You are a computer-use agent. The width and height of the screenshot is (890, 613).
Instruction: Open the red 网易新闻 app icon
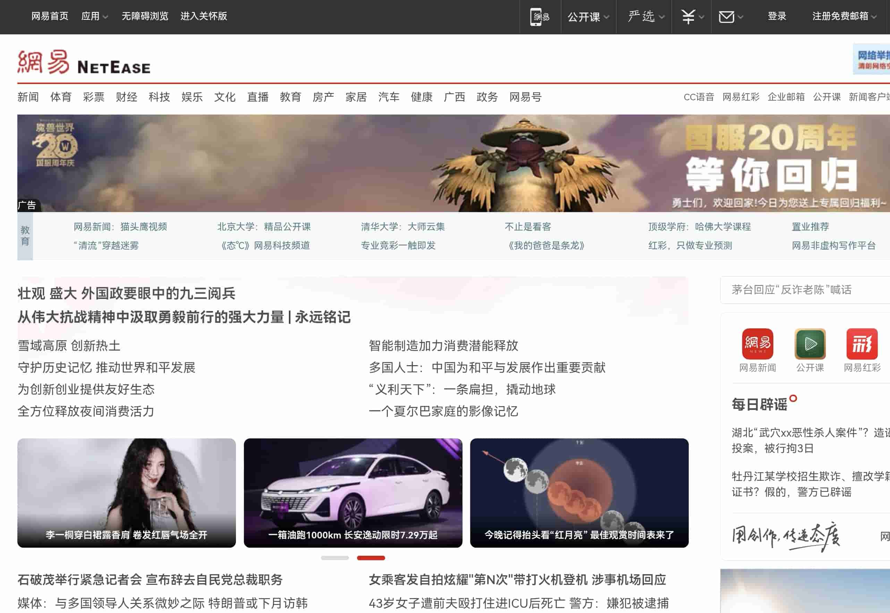pyautogui.click(x=757, y=344)
